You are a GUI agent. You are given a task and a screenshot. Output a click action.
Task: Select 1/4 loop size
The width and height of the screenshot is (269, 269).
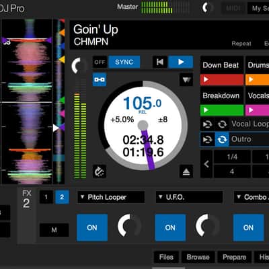pos(232,157)
